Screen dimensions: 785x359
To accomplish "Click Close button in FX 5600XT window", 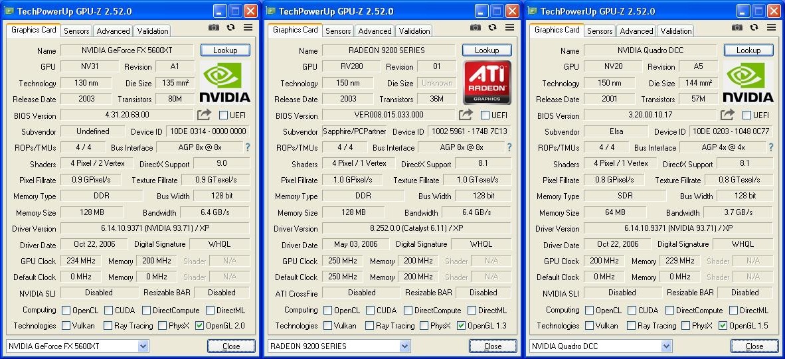I will coord(231,346).
